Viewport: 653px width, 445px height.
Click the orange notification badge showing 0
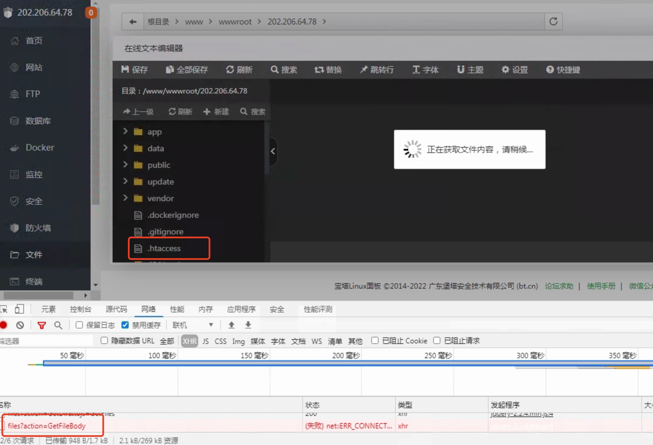(x=91, y=12)
